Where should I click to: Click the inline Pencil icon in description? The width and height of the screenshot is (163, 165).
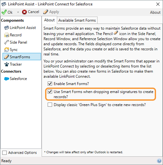pos(116,32)
